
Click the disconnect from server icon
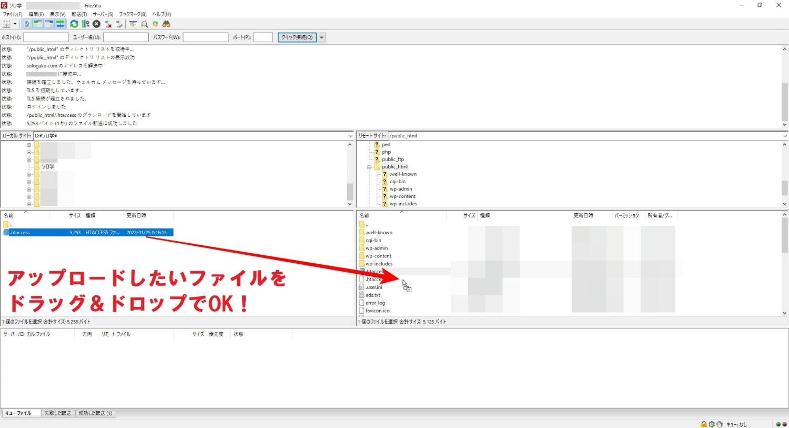[108, 24]
